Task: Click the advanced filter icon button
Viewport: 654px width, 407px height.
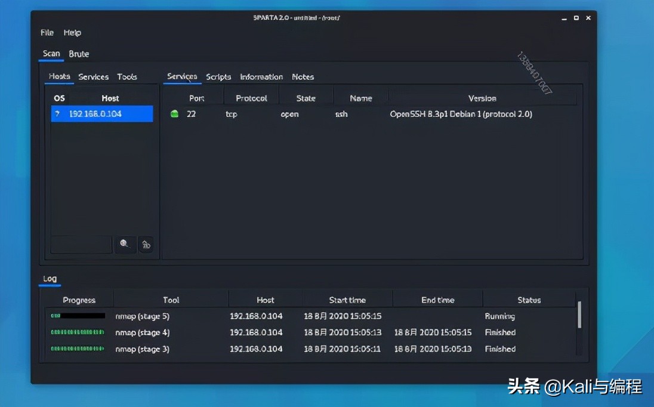Action: pyautogui.click(x=146, y=244)
